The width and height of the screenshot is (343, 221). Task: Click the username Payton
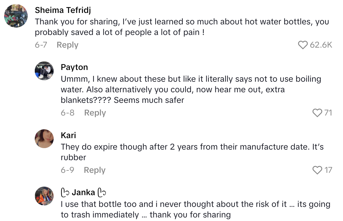[74, 67]
